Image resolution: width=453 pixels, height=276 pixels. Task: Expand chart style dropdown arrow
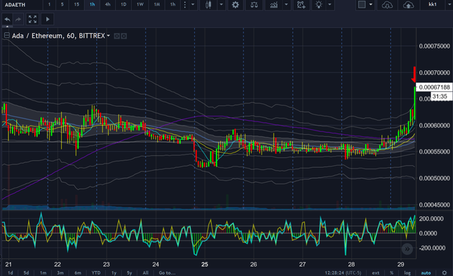click(x=222, y=5)
